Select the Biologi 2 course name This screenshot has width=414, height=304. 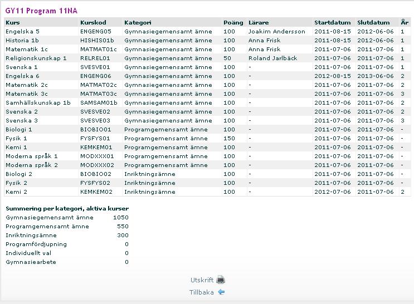(19, 174)
